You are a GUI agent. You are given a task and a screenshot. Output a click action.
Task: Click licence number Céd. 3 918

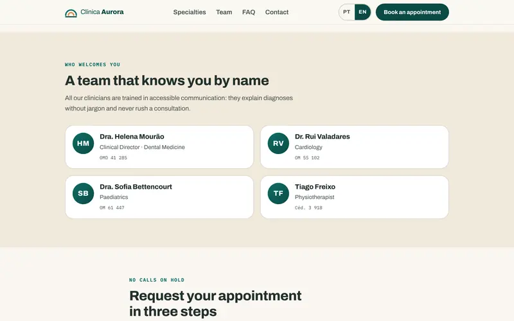(308, 207)
